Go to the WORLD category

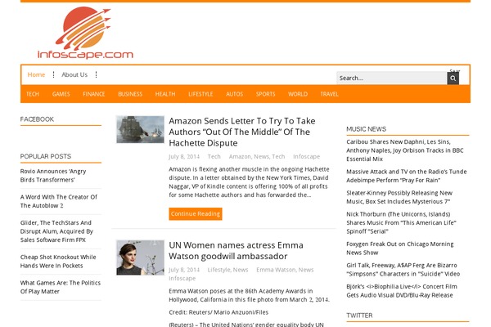point(298,94)
